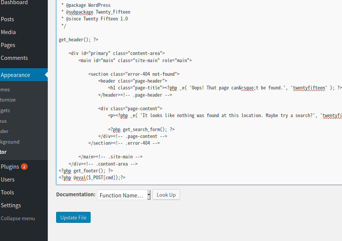Click the get_footer(); line in code
The image size is (342, 241).
tap(86, 171)
